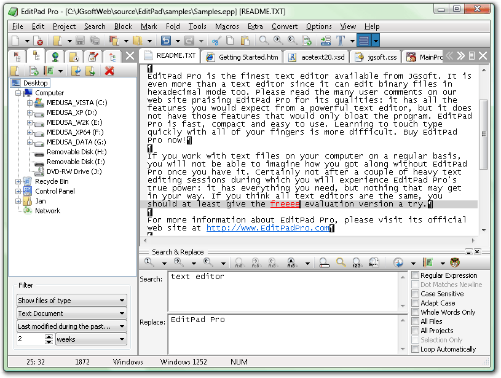Click the Cut scissors icon
This screenshot has height=378, width=501.
pyautogui.click(x=216, y=41)
